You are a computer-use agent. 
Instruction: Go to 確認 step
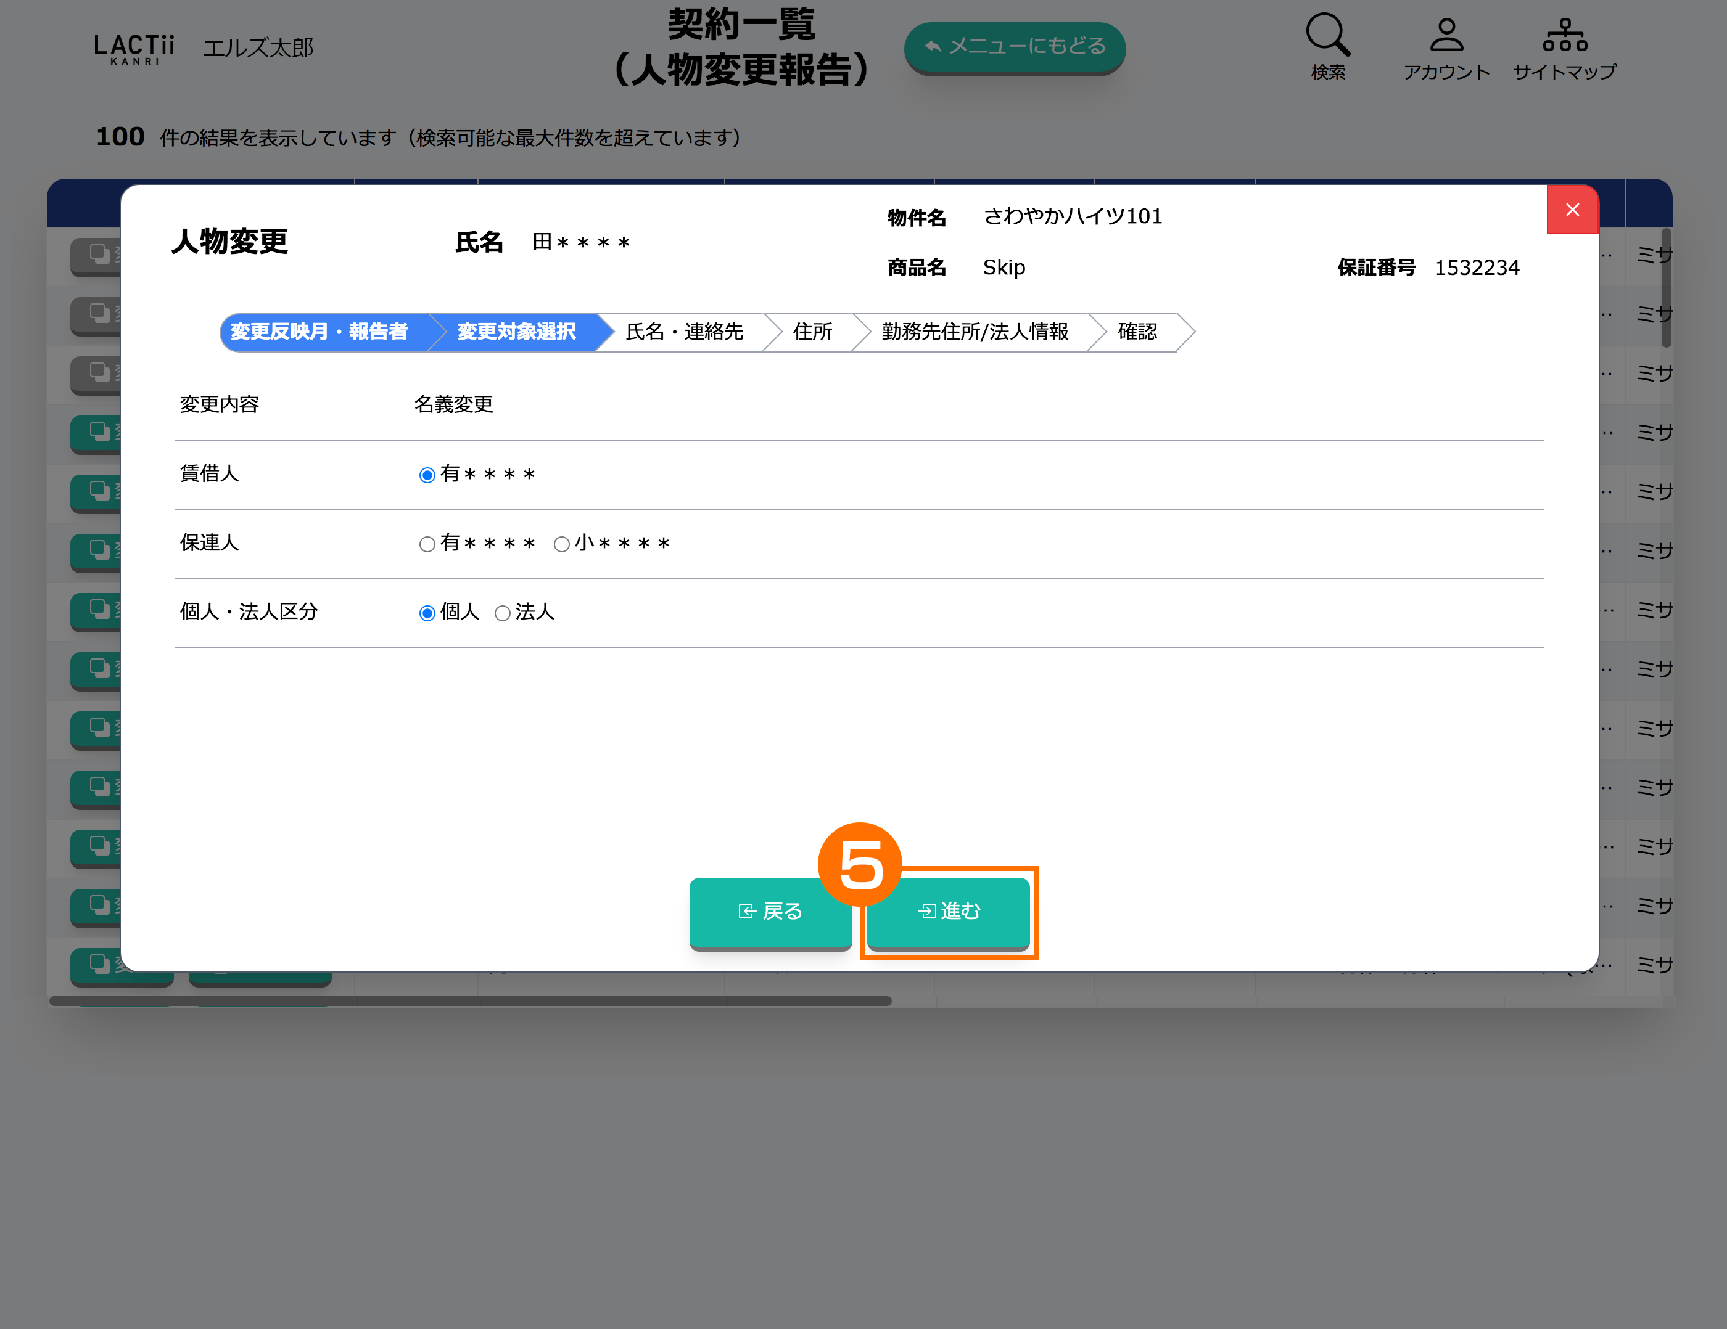point(1136,332)
